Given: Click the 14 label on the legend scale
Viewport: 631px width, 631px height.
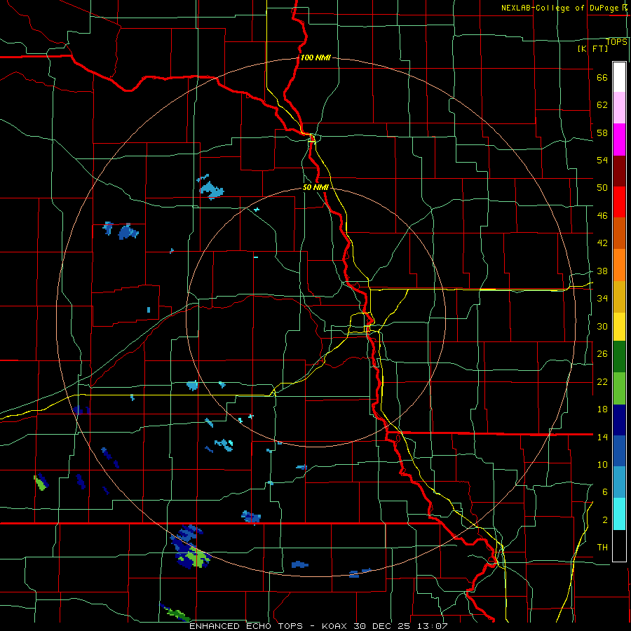Looking at the screenshot, I should (602, 437).
